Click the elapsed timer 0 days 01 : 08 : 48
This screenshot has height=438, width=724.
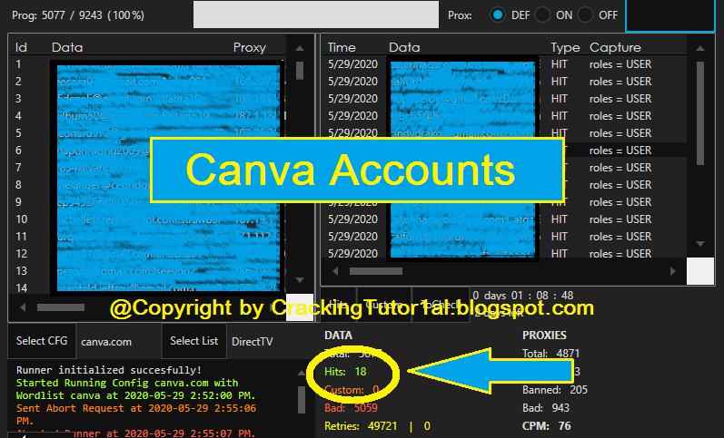pyautogui.click(x=522, y=296)
